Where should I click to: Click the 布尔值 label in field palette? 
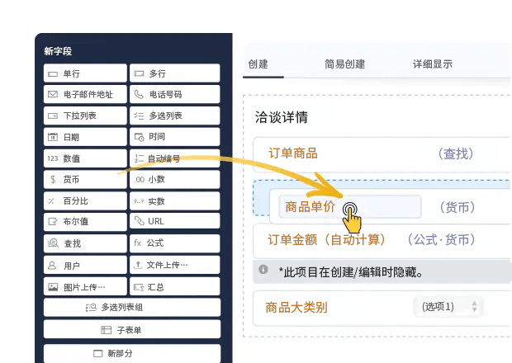75,221
